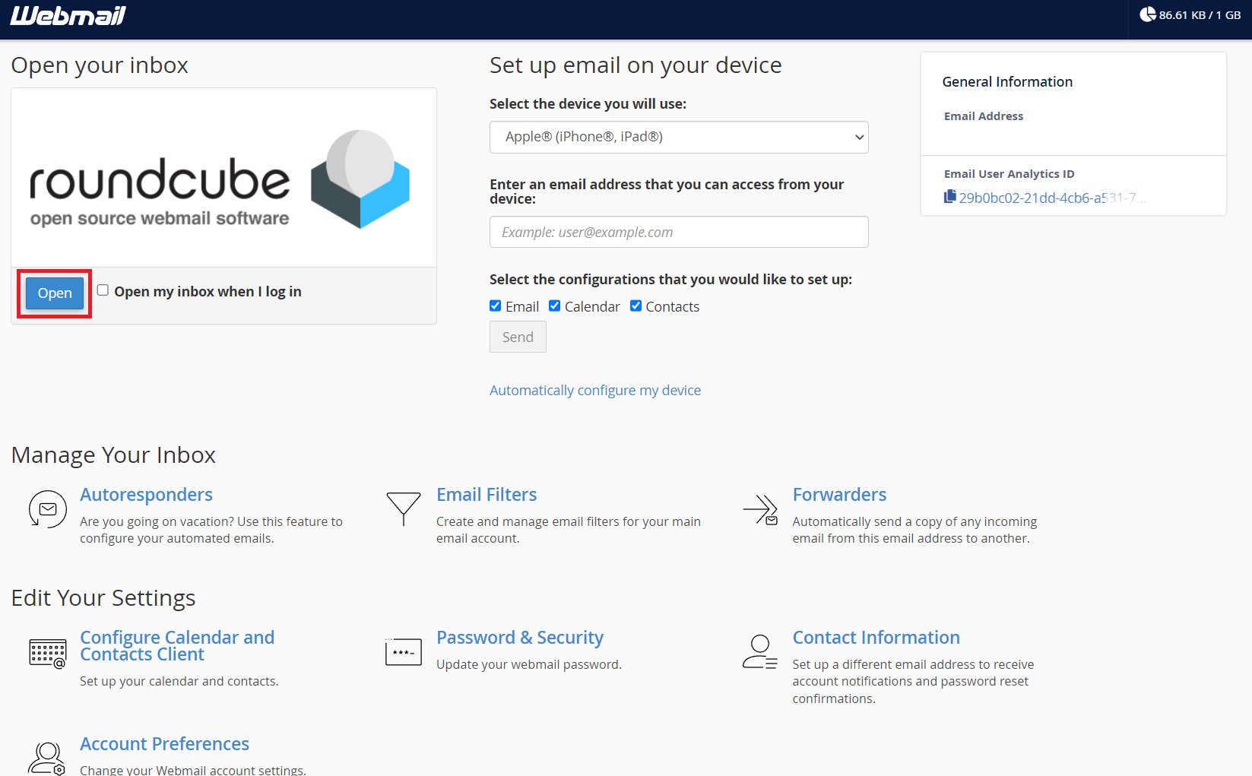Click the Calendar and Contacts keyboard icon

[47, 653]
